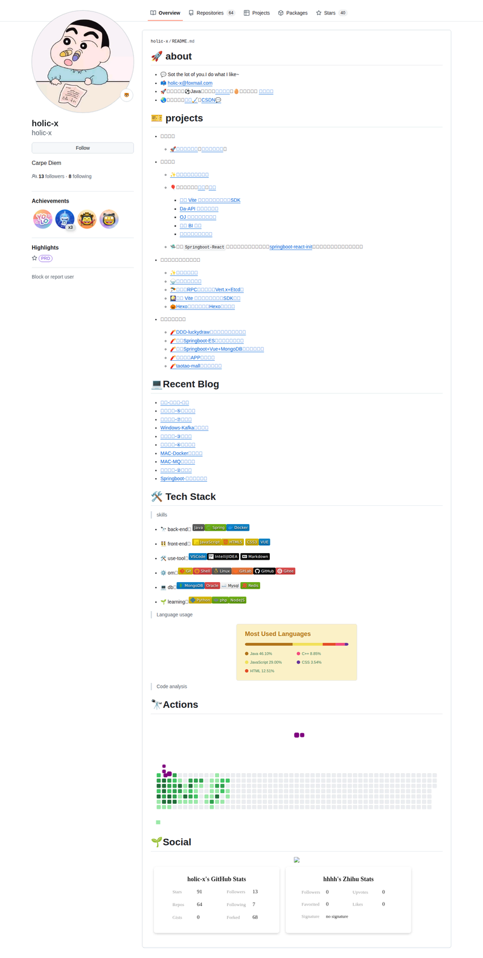
Task: Open the Overview tab
Action: tap(165, 13)
